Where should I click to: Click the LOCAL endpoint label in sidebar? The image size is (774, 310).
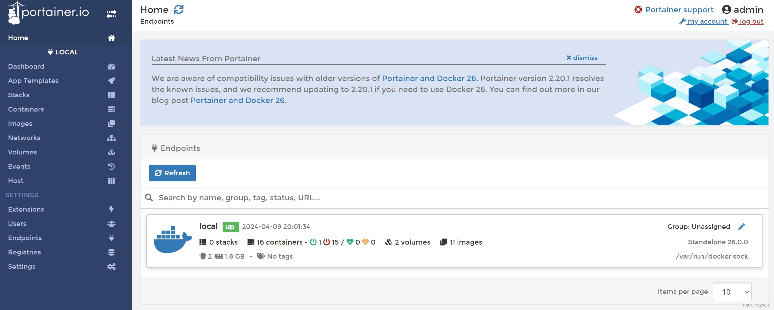[x=63, y=52]
